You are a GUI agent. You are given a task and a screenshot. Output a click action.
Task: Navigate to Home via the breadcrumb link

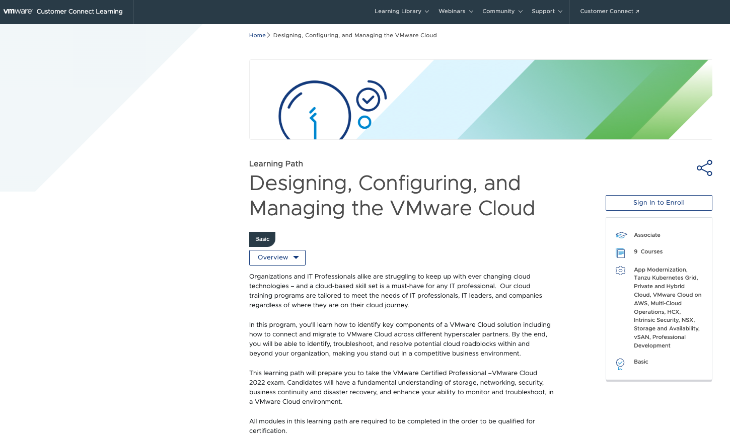tap(257, 35)
